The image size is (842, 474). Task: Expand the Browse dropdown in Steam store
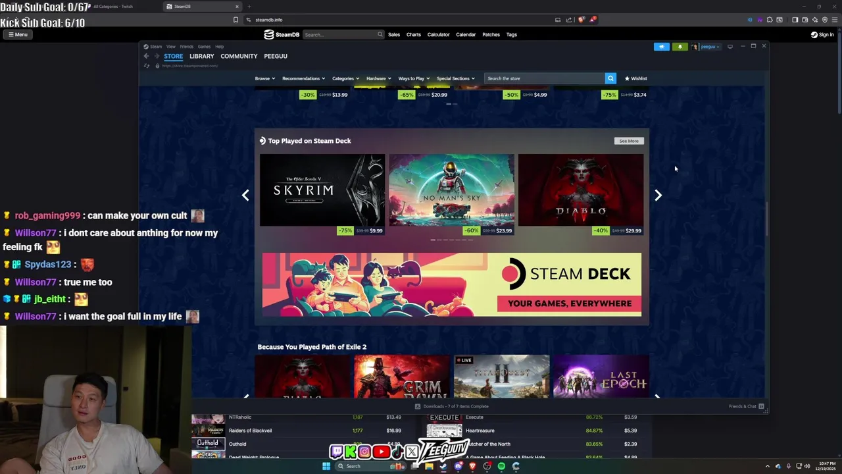tap(264, 78)
